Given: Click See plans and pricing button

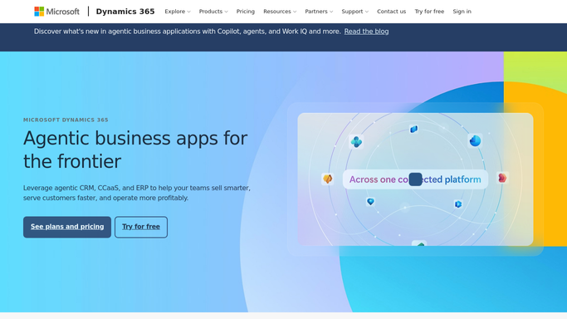Looking at the screenshot, I should pos(67,227).
